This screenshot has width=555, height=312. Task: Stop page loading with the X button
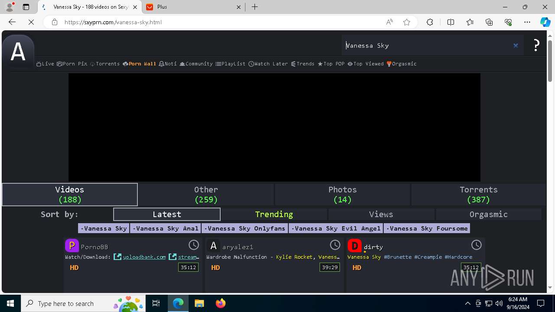tap(31, 22)
